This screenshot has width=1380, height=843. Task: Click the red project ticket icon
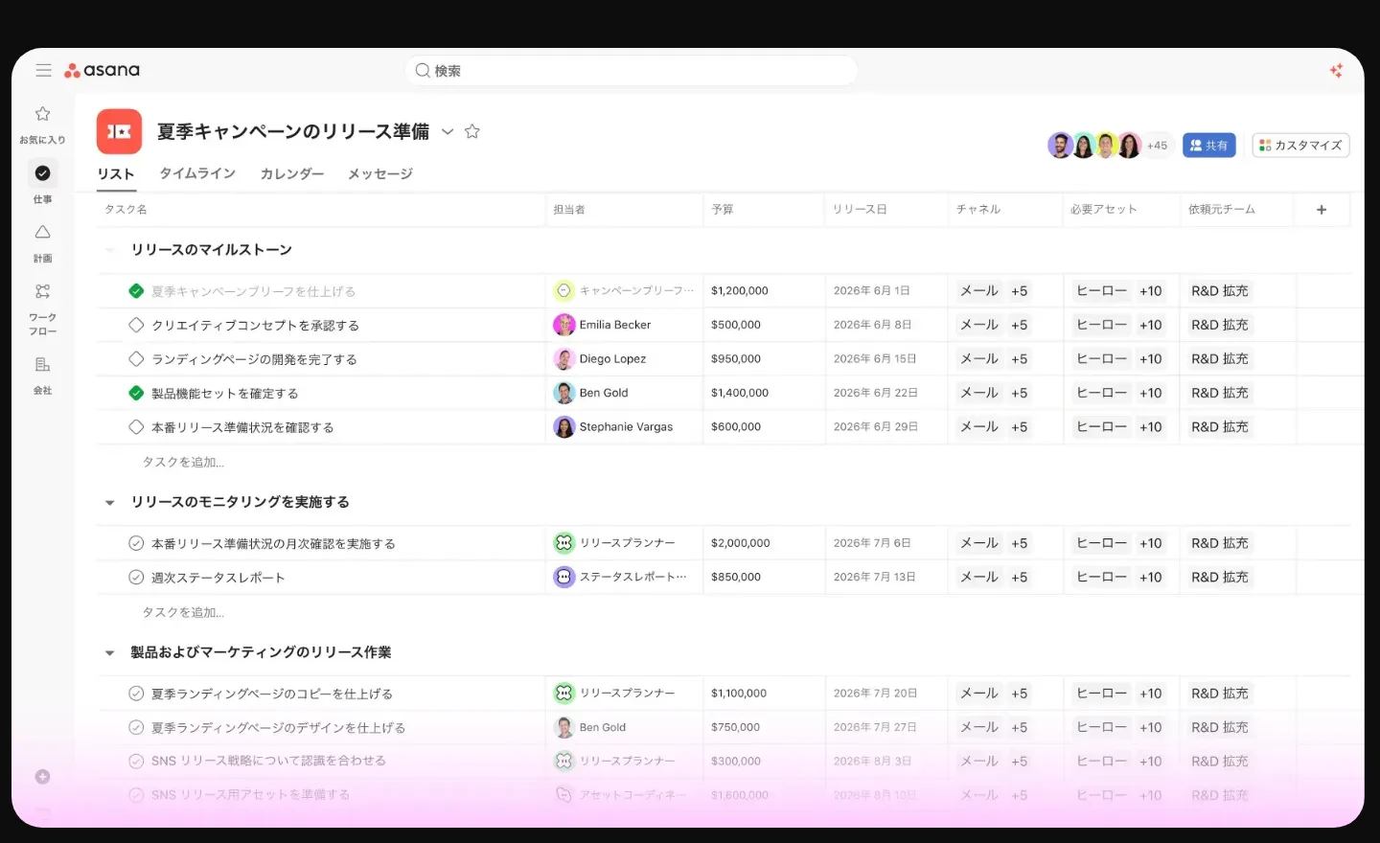(119, 132)
